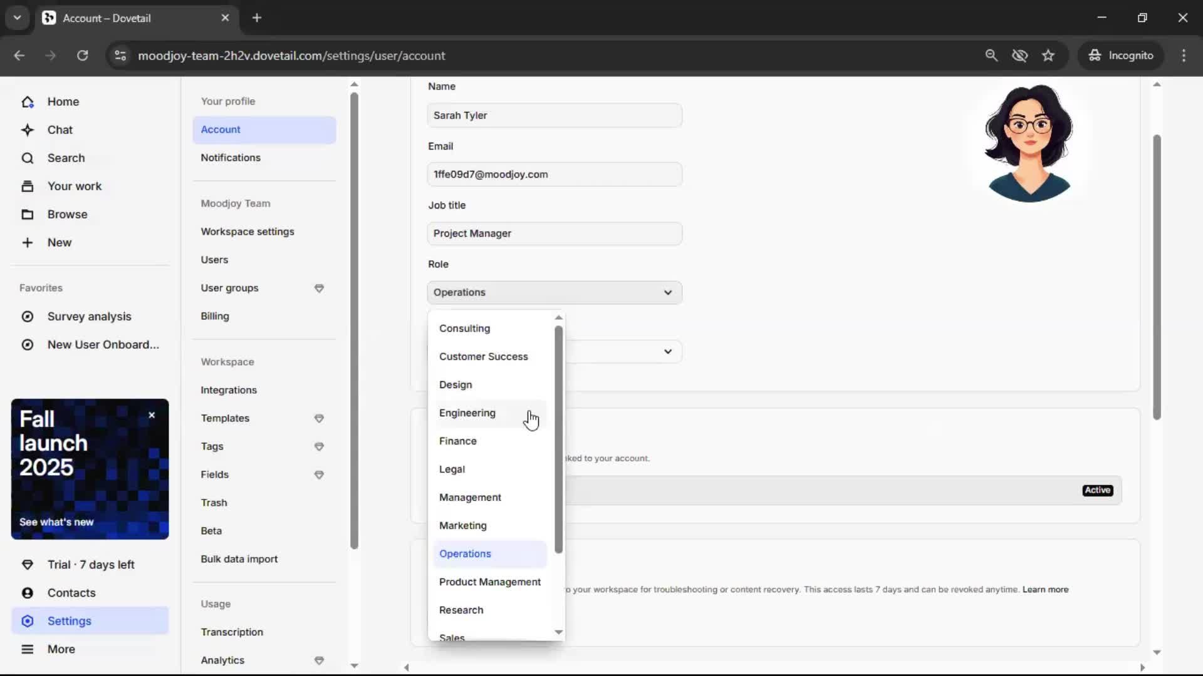The image size is (1203, 676).
Task: Choose Product Management in the role list
Action: pos(489,582)
